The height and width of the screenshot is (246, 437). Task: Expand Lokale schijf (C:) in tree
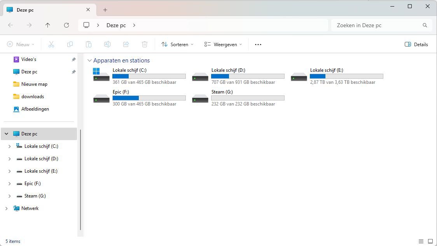click(x=9, y=146)
